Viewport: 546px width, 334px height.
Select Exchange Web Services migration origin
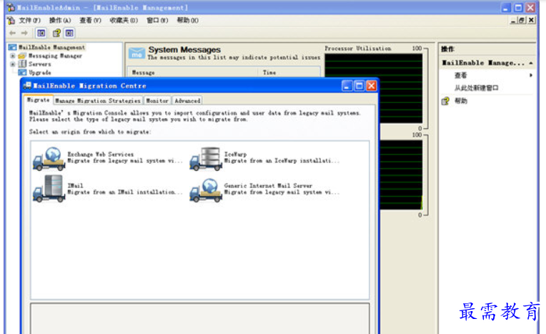[x=108, y=157]
